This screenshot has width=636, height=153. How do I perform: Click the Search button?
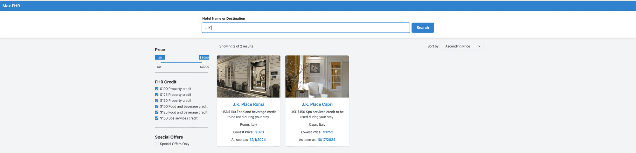423,28
